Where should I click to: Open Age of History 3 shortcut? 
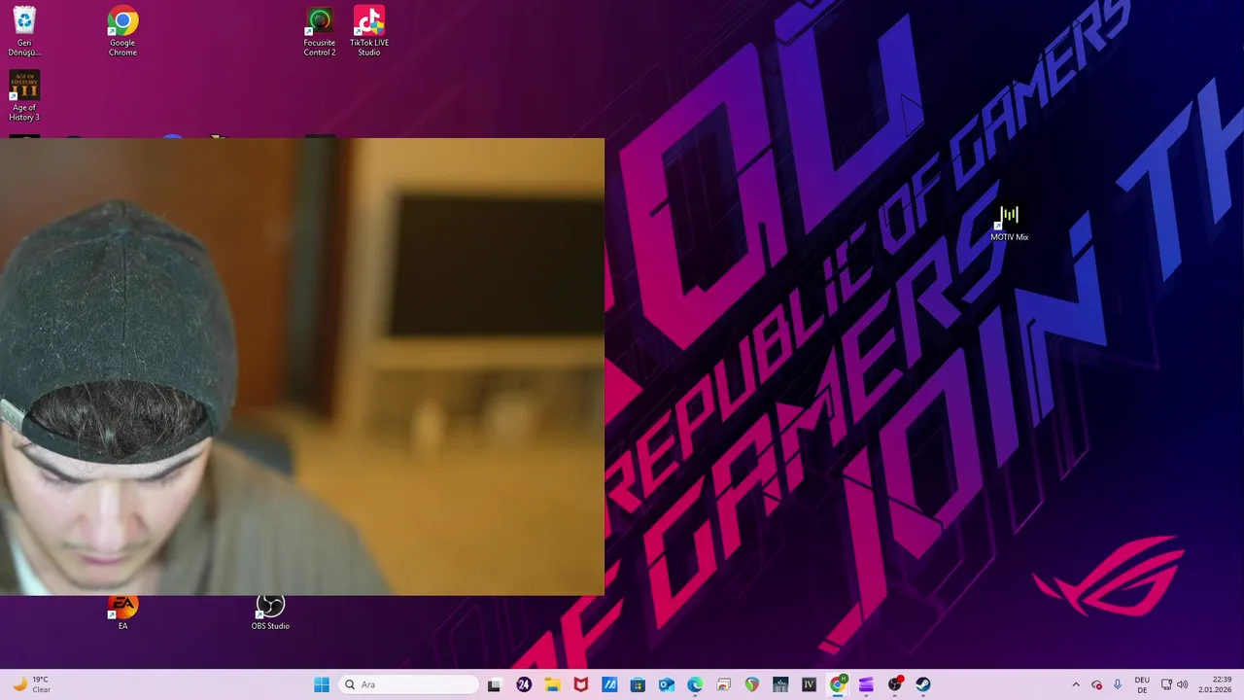pyautogui.click(x=24, y=96)
